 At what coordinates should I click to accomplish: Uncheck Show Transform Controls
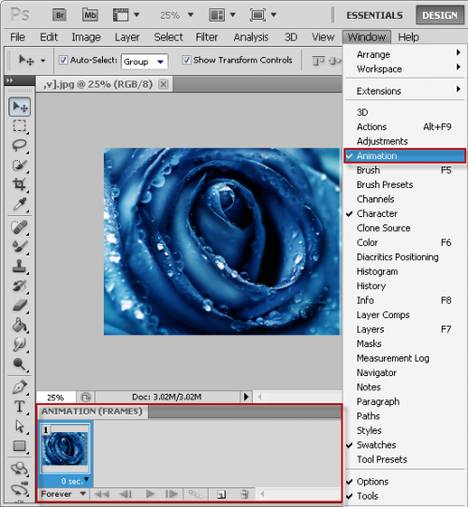[x=186, y=60]
